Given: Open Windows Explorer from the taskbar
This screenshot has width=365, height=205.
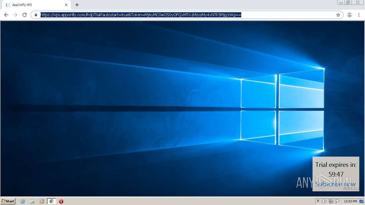Looking at the screenshot, I should click(x=32, y=201).
